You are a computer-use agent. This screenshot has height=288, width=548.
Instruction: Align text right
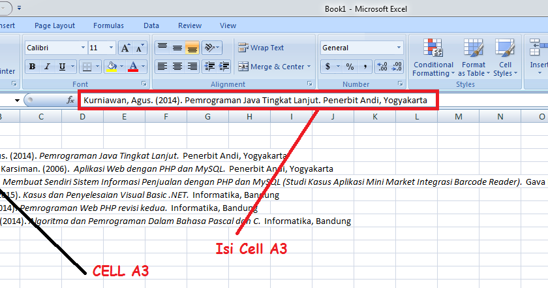click(192, 67)
